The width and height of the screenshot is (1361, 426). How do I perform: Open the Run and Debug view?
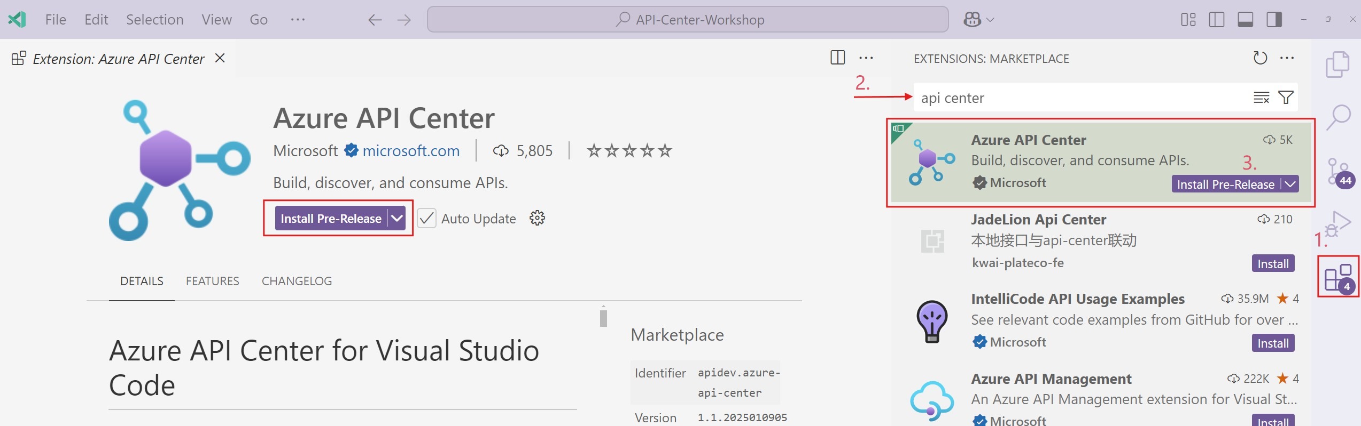(1339, 223)
